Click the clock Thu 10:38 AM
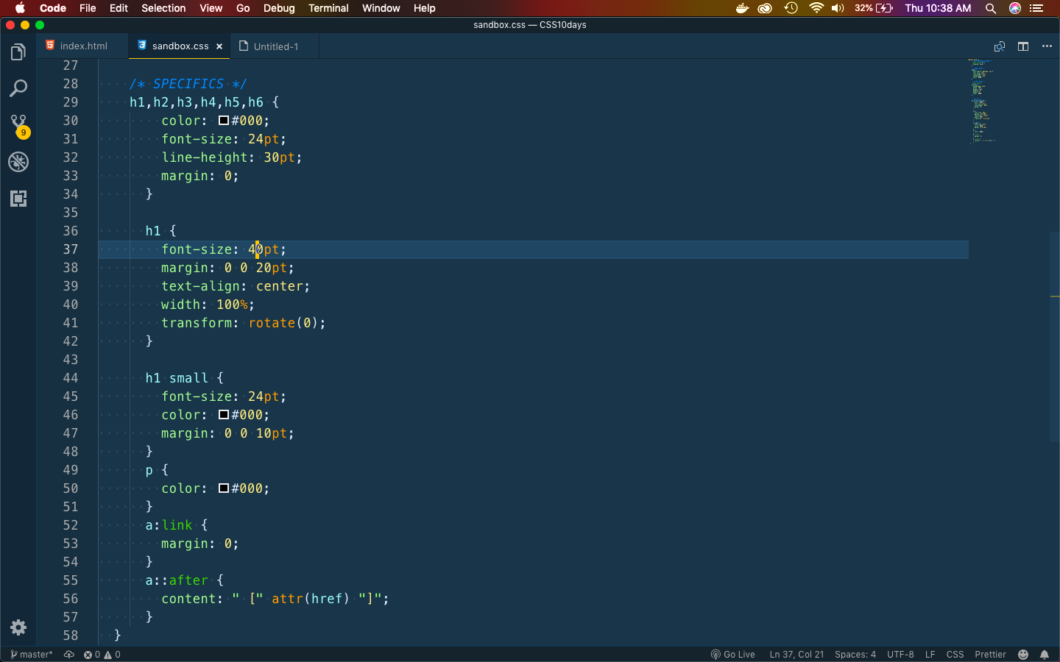The image size is (1060, 662). (938, 8)
